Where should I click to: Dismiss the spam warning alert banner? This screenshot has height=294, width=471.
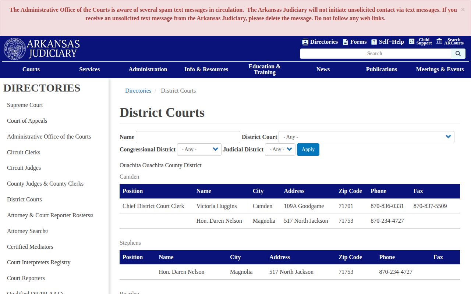tap(463, 10)
